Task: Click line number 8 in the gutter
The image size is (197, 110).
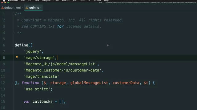Action: coord(4,58)
